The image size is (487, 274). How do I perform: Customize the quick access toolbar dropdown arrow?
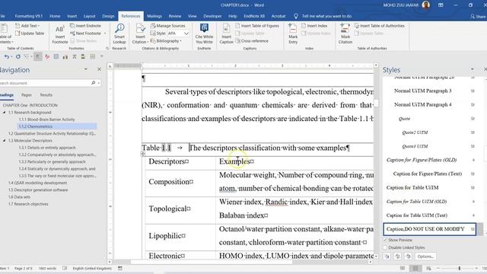(101, 56)
